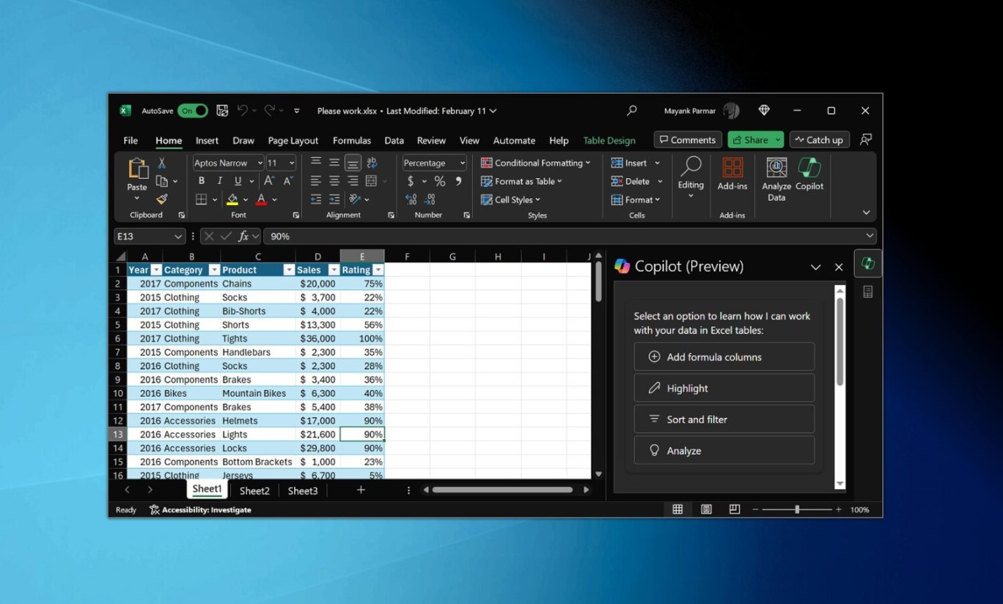Viewport: 1003px width, 604px height.
Task: Turn off the AutoSave switch
Action: click(193, 111)
